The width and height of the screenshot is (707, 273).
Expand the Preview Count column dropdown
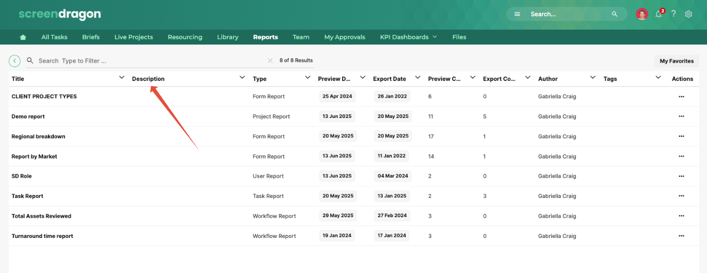point(472,78)
